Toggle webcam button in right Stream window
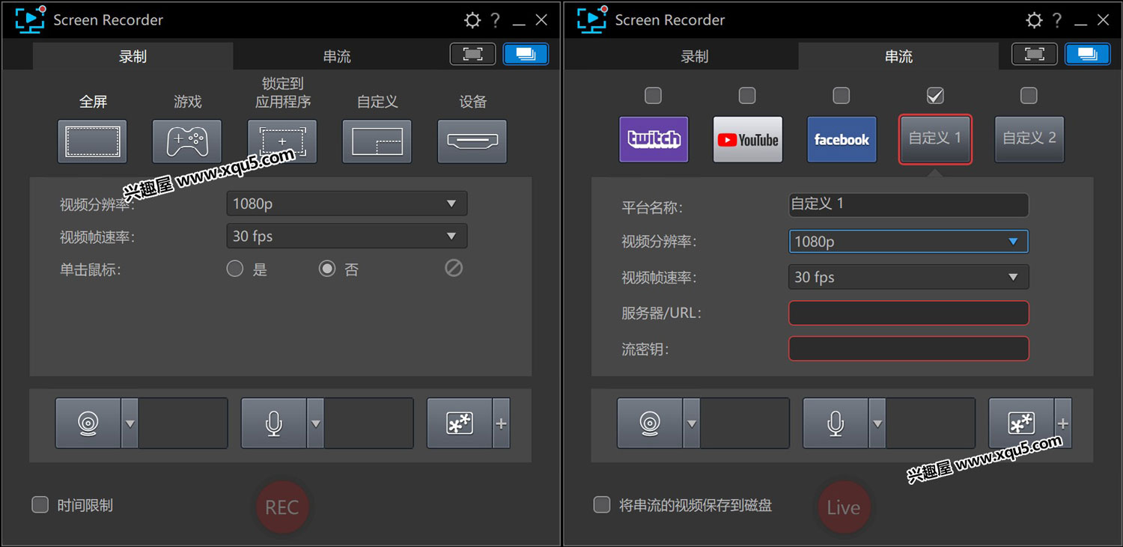 point(650,424)
